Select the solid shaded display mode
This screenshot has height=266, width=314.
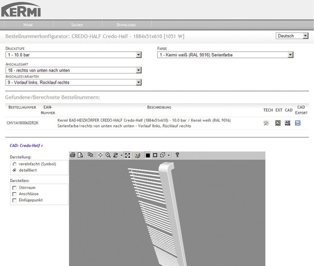(x=148, y=155)
